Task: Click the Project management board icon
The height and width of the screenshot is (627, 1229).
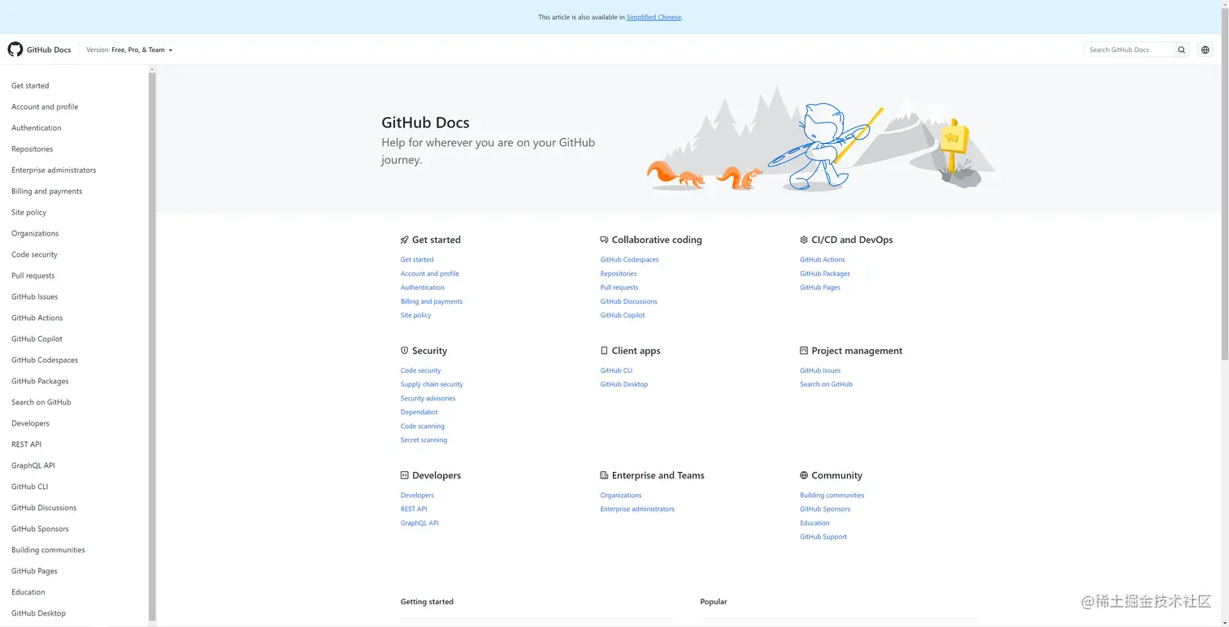Action: tap(804, 351)
